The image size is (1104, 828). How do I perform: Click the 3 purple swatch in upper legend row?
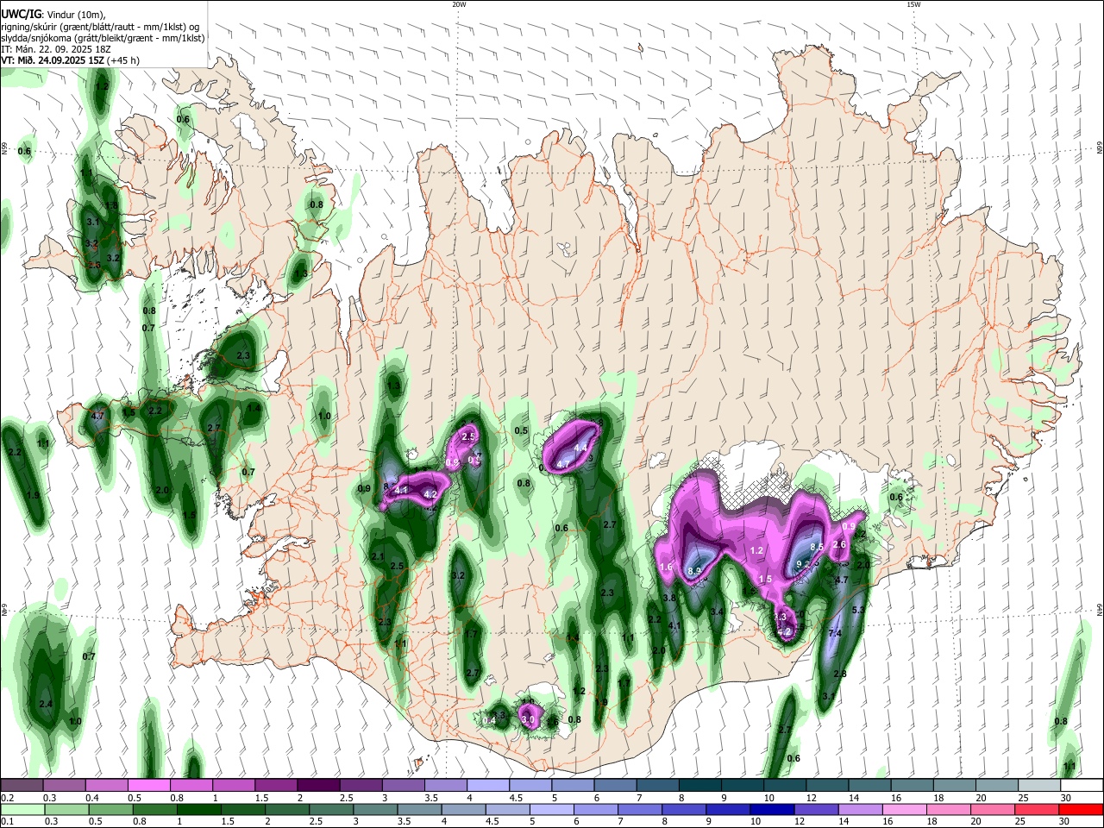tap(403, 785)
